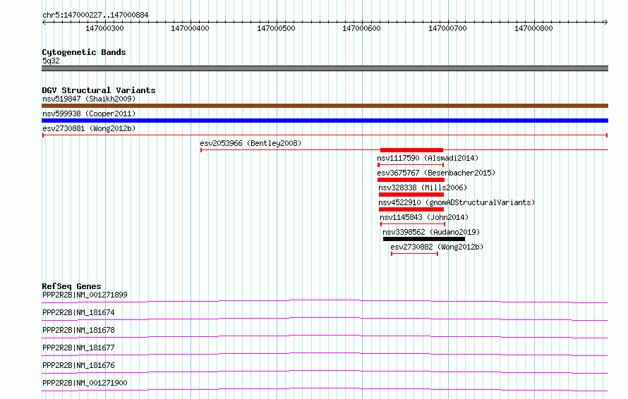
Task: Click red bar under esv3675767 label
Action: [411, 180]
